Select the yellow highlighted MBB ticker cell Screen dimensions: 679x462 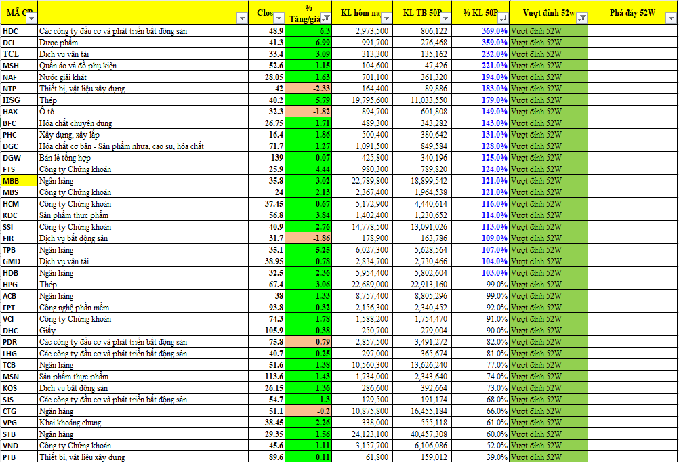coord(18,181)
